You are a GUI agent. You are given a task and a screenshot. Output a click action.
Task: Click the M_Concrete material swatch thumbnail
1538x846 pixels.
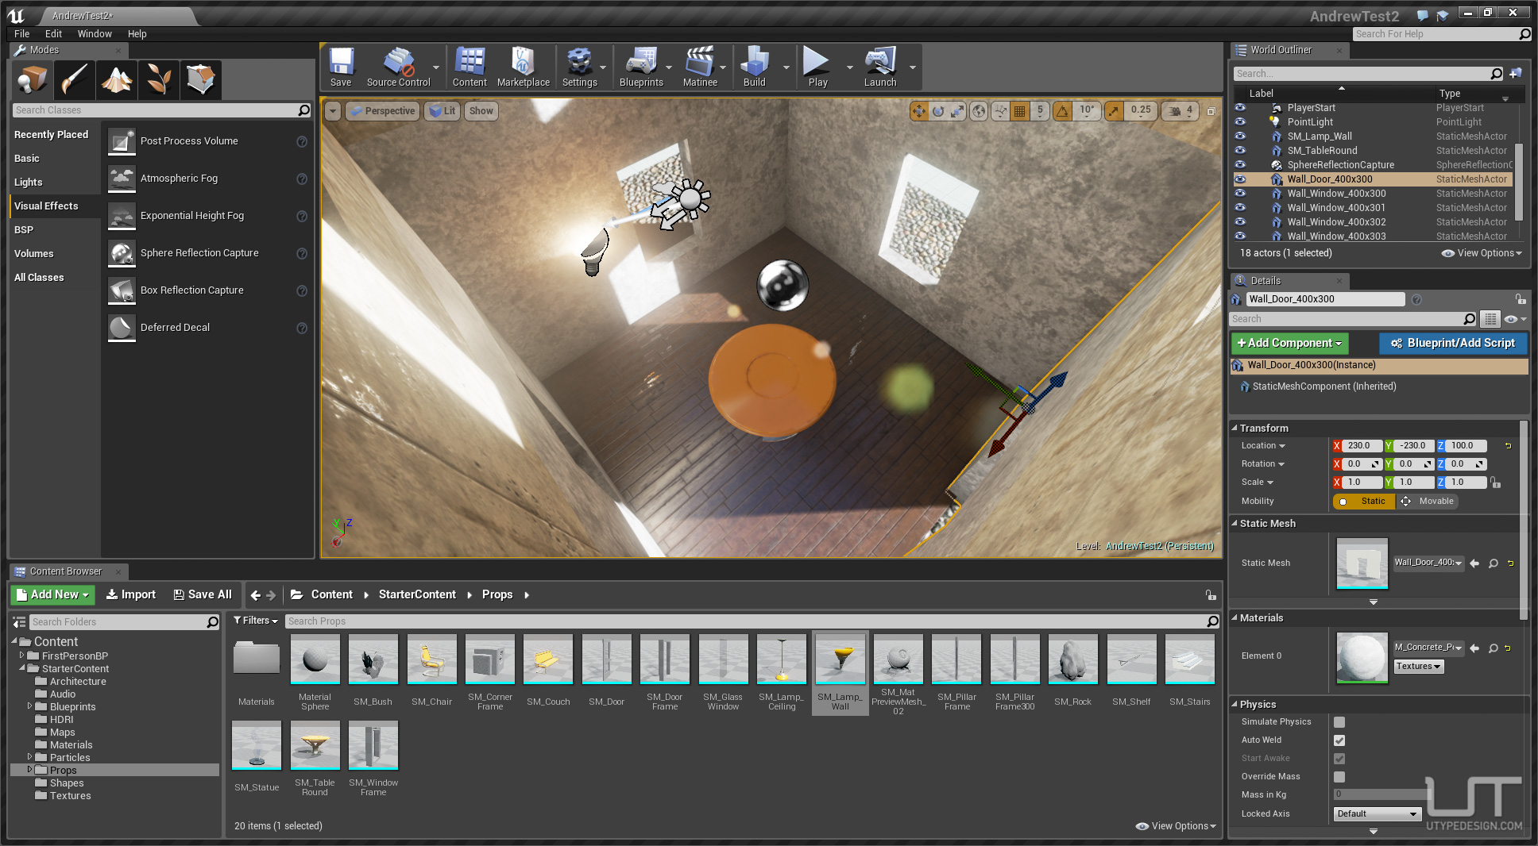click(1362, 657)
